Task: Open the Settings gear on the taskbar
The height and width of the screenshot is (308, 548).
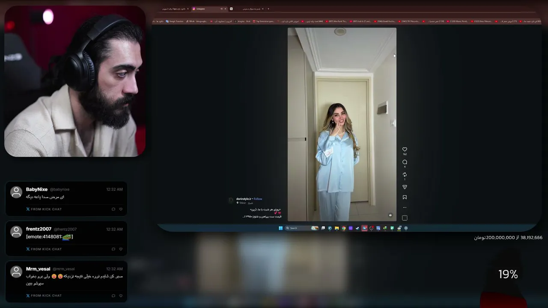Action: 406,228
